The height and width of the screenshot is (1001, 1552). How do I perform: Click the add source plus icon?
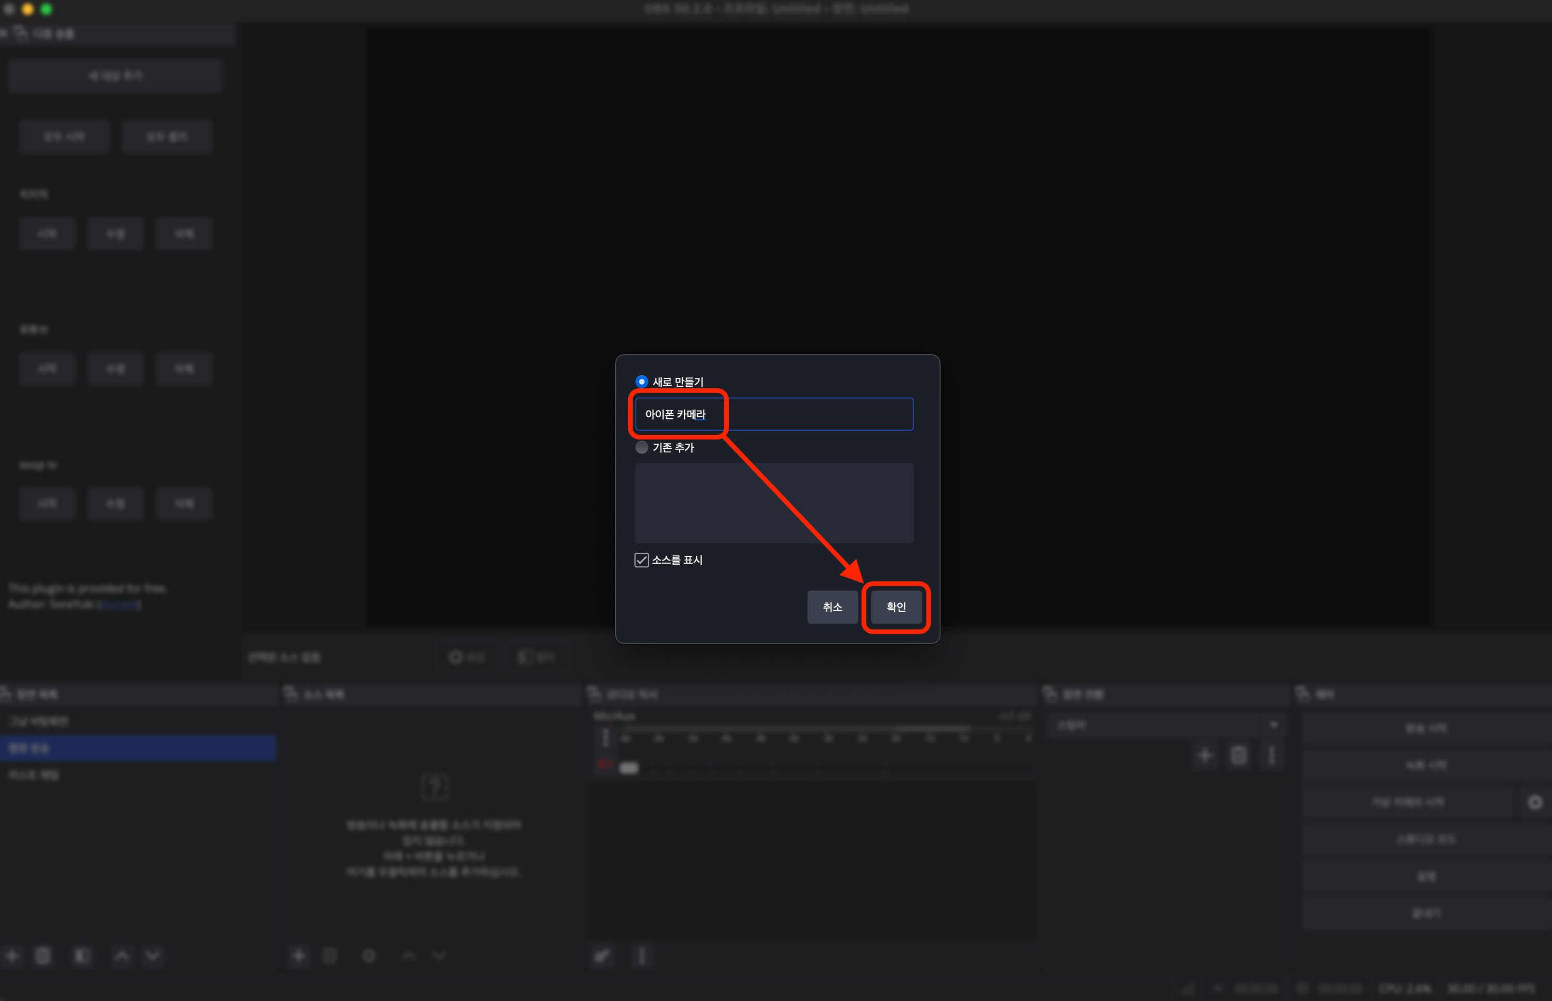(x=299, y=955)
